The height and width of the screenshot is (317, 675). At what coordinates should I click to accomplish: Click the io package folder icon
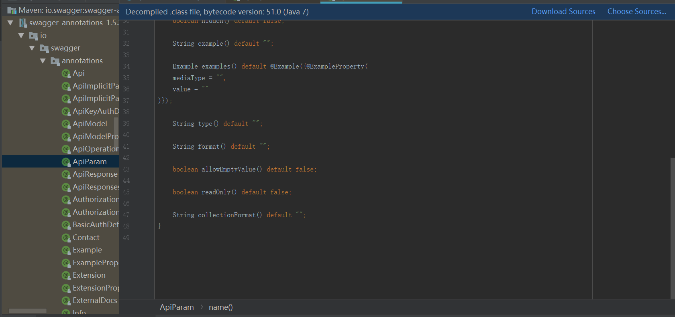[x=34, y=36]
